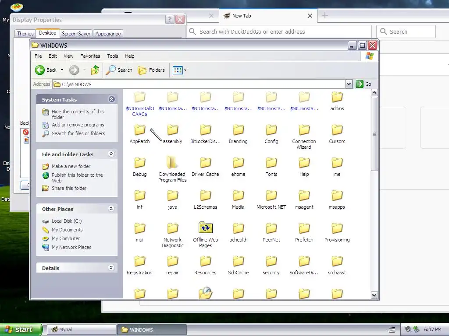This screenshot has width=449, height=336.
Task: Collapse the Other Places panel
Action: pos(111,209)
